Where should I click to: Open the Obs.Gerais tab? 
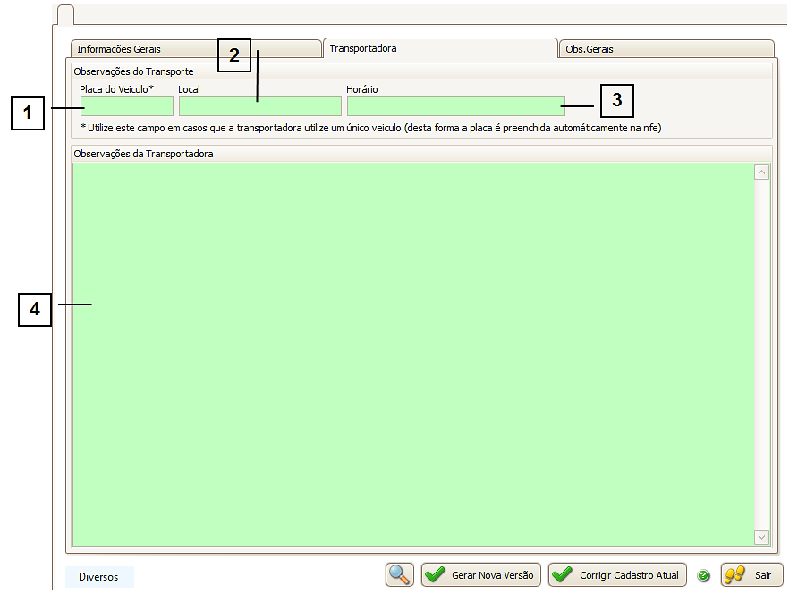tap(666, 49)
